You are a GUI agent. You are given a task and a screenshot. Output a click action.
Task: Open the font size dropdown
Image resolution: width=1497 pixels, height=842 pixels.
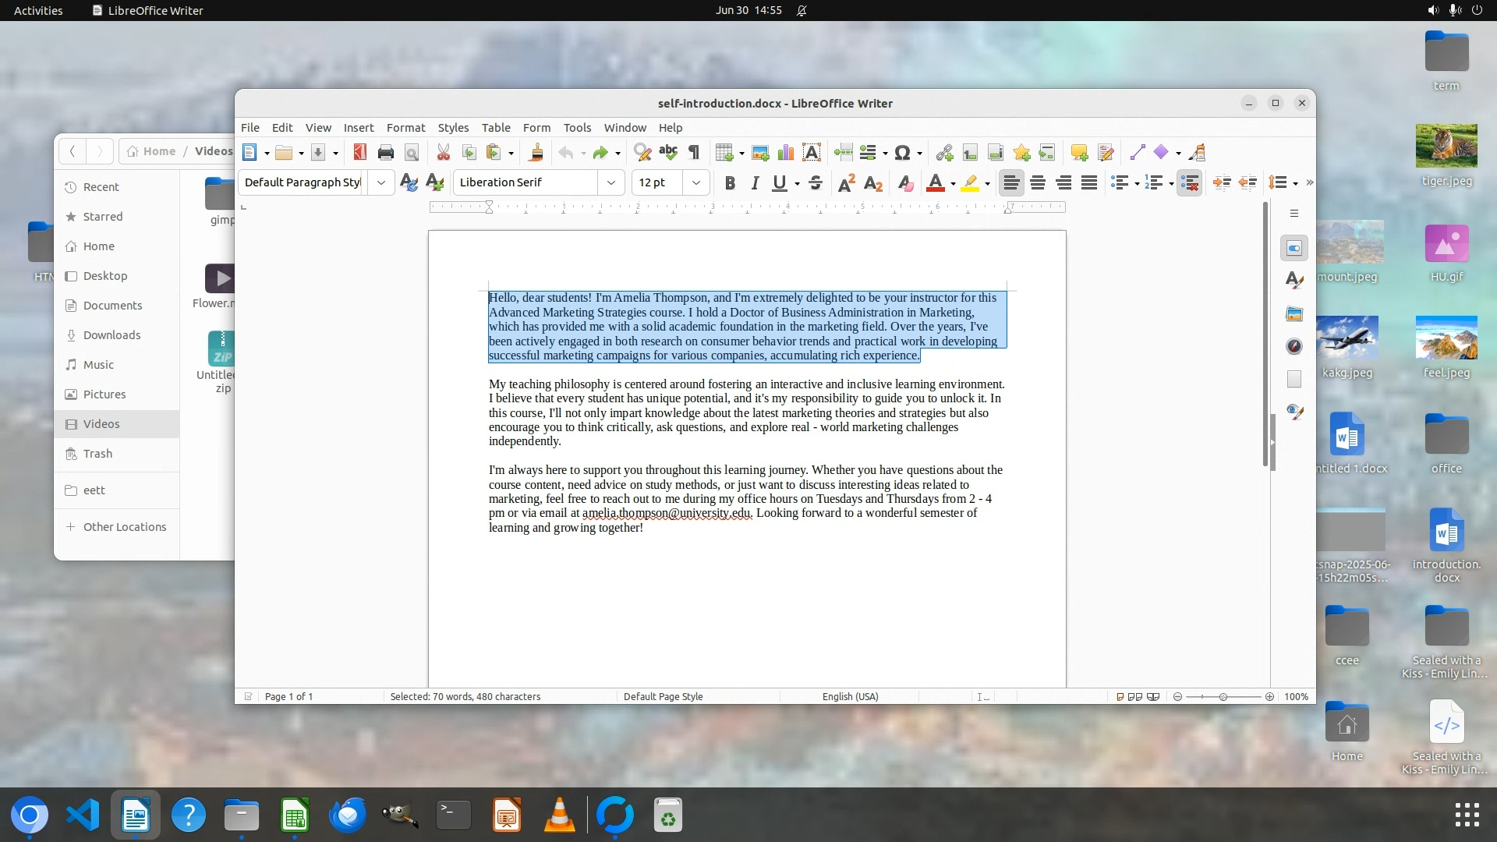(696, 182)
